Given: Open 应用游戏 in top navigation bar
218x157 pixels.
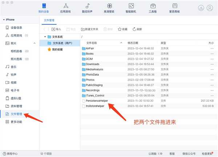Looking at the screenshot, I should 66,8.
